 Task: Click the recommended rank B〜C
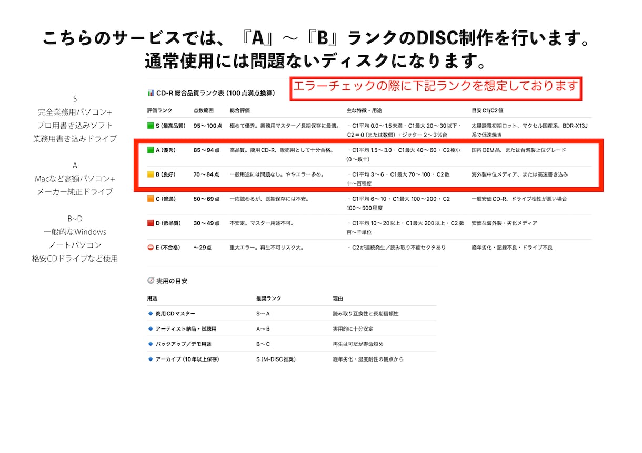point(263,344)
